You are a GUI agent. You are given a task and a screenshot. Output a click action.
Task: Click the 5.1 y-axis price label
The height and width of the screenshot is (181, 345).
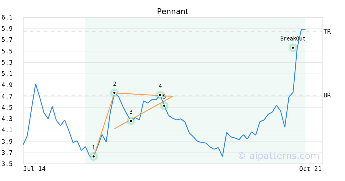(7, 74)
